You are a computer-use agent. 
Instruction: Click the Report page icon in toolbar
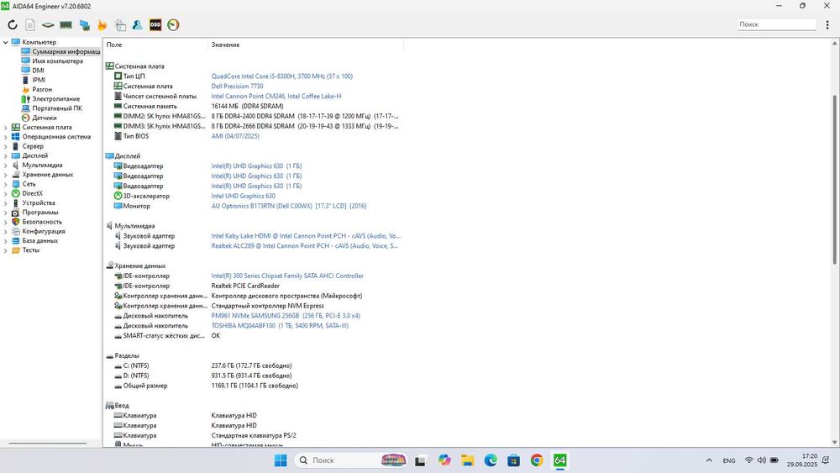tap(30, 24)
